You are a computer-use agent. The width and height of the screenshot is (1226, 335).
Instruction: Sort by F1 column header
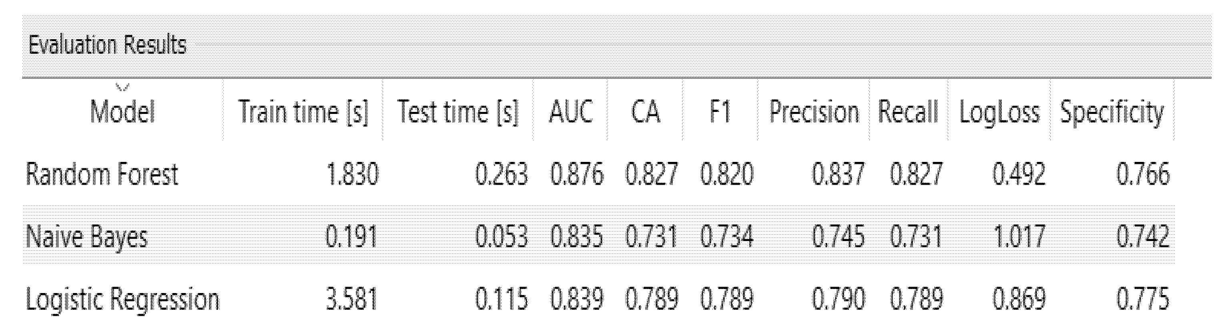[x=720, y=113]
